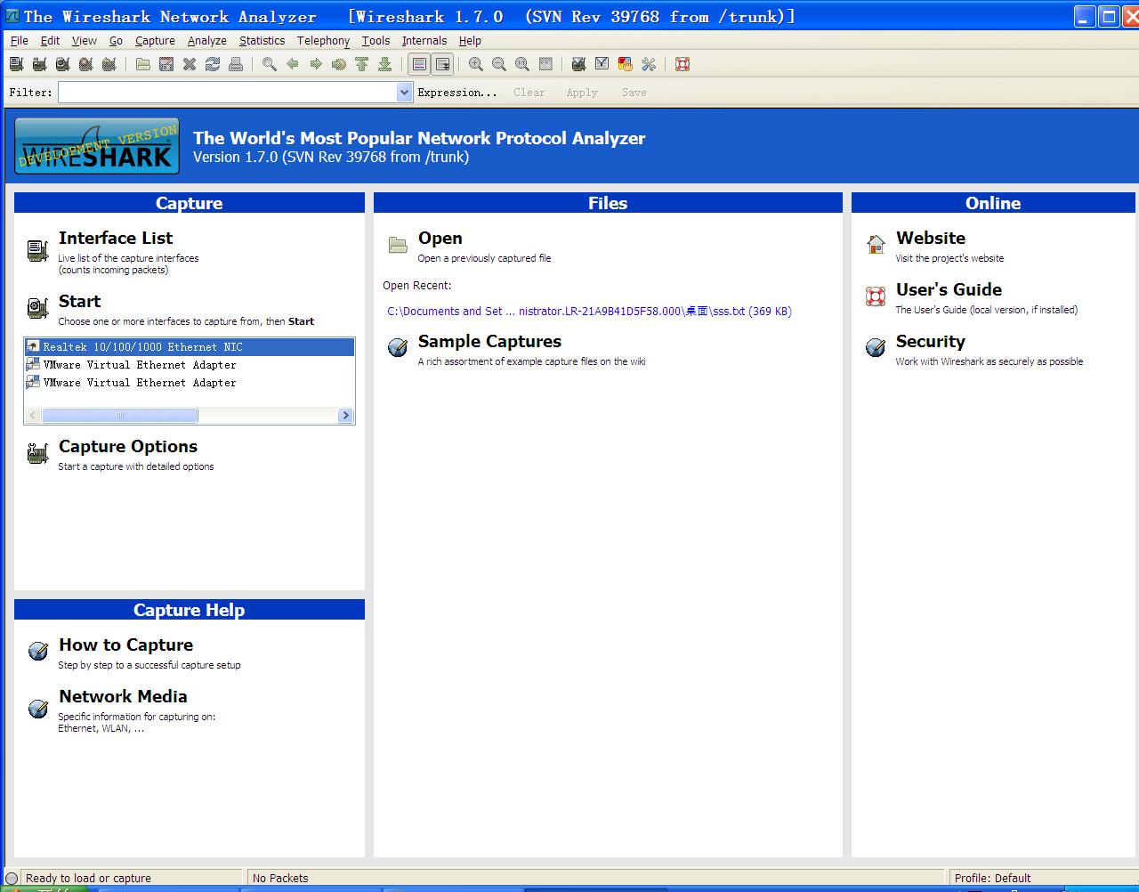The image size is (1139, 892).
Task: Click the restart capture toolbar icon
Action: pyautogui.click(x=109, y=64)
